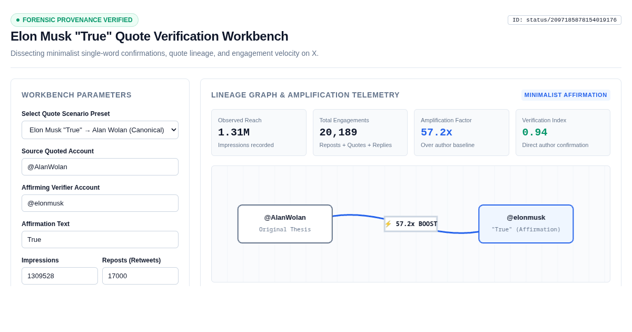Screen dimensions: 632x332
Task: Select the Forensic Provenance Verified badge
Action: point(74,20)
